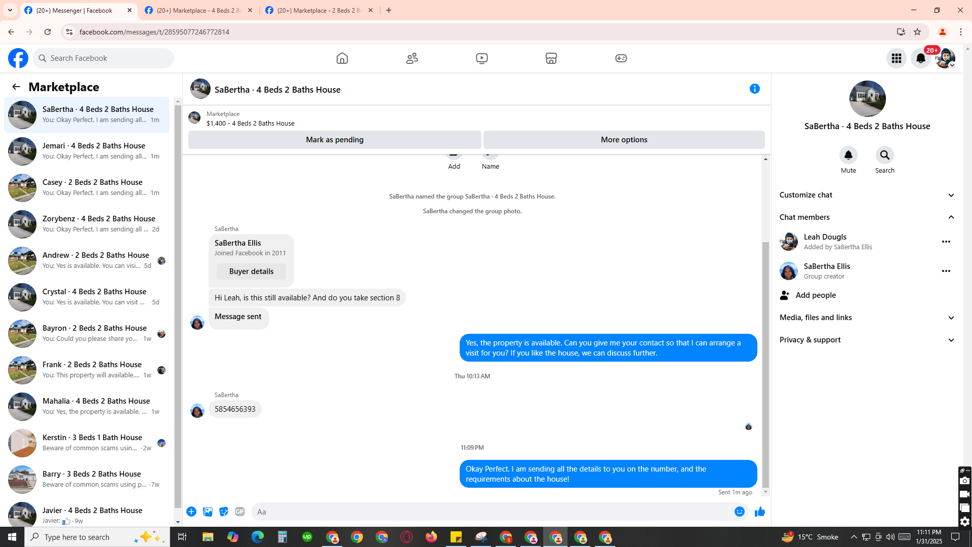This screenshot has height=547, width=972.
Task: Open the emoji picker in message box
Action: pos(740,512)
